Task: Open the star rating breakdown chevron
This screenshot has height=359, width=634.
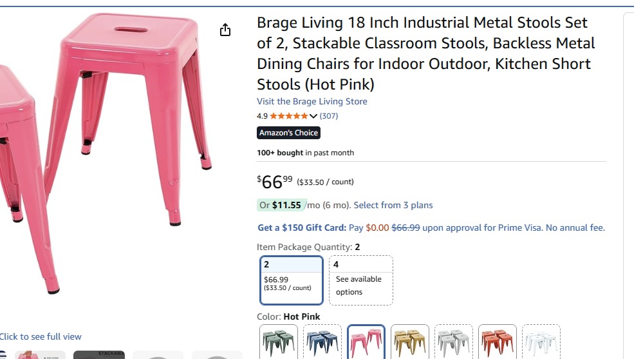Action: click(313, 117)
